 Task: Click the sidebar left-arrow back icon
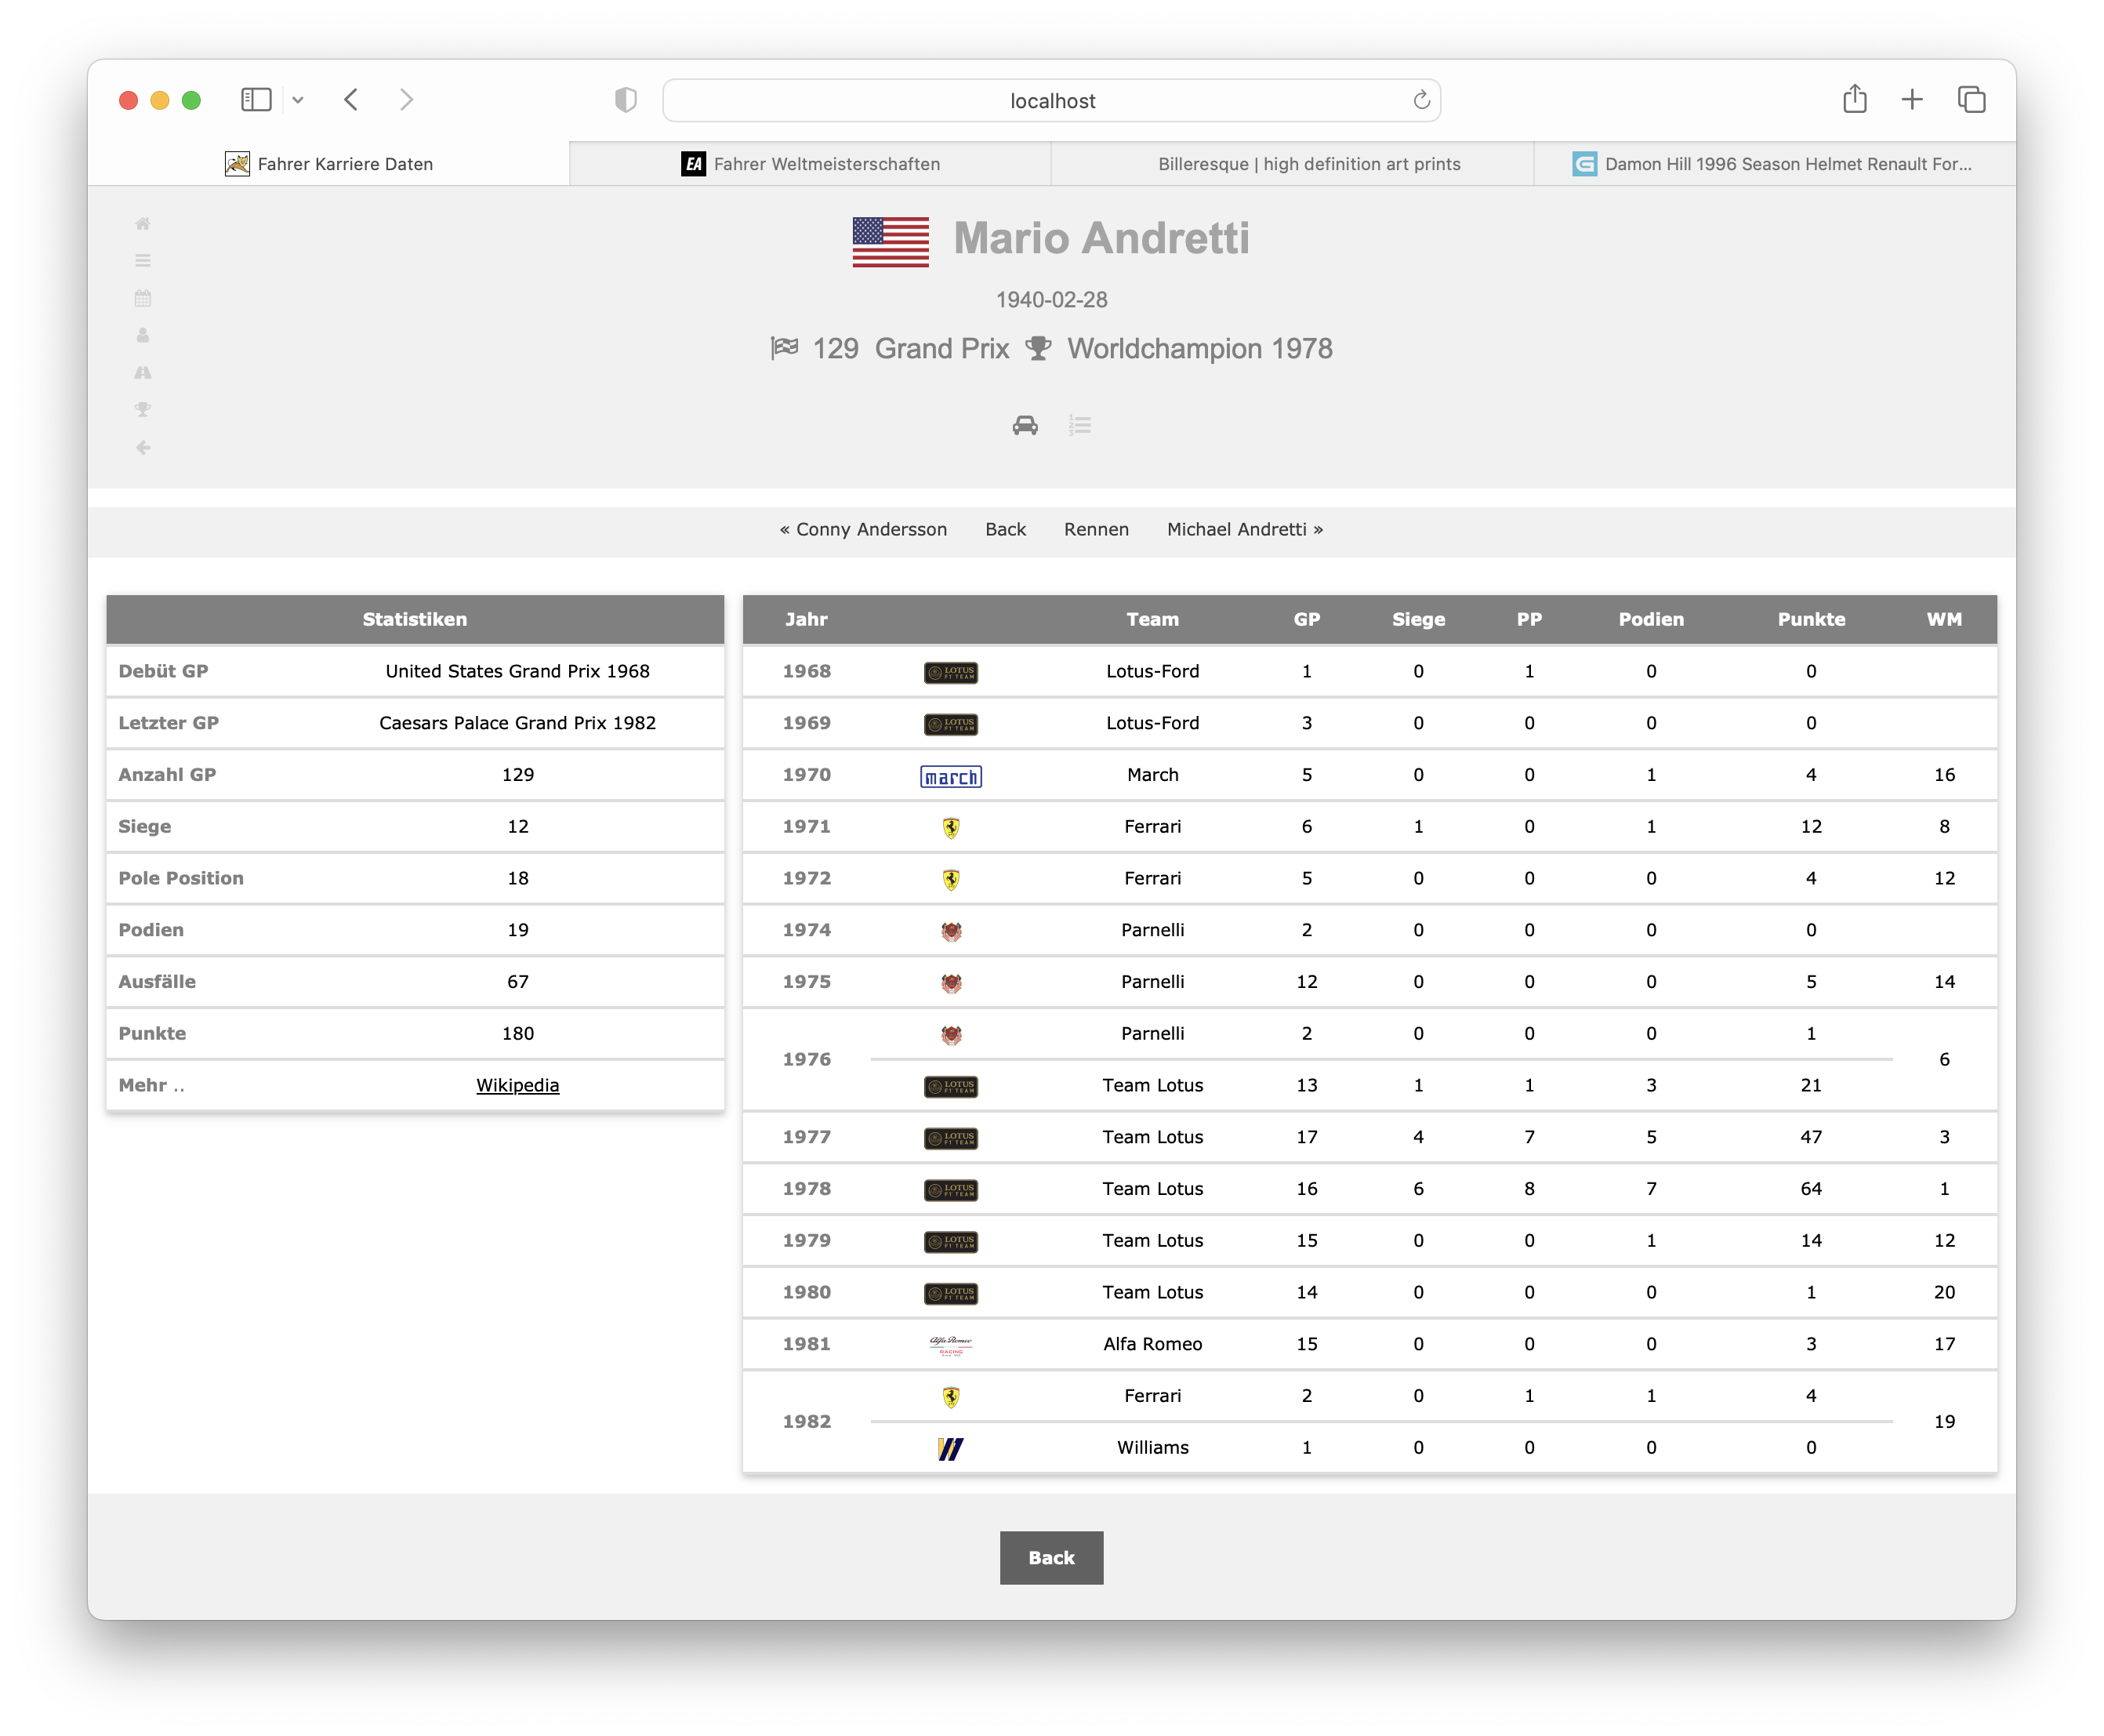tap(143, 447)
